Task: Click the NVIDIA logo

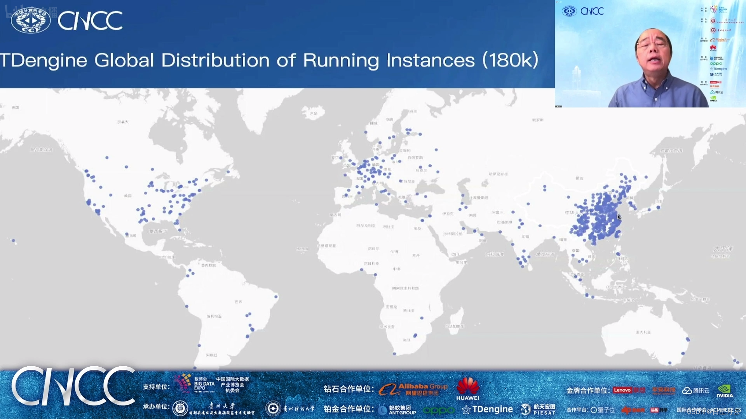Action: pos(725,391)
